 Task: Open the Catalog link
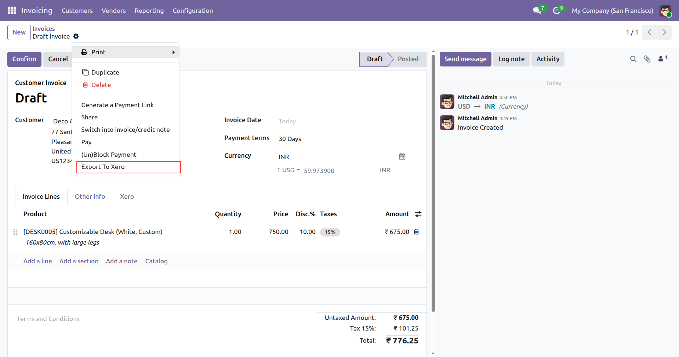pyautogui.click(x=156, y=261)
